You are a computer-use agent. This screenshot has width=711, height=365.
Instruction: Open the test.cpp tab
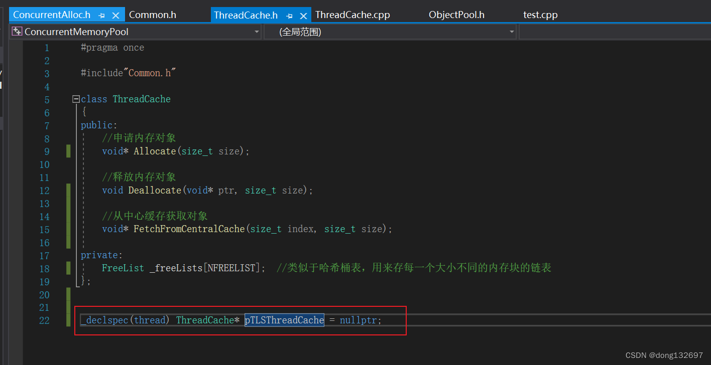point(540,15)
